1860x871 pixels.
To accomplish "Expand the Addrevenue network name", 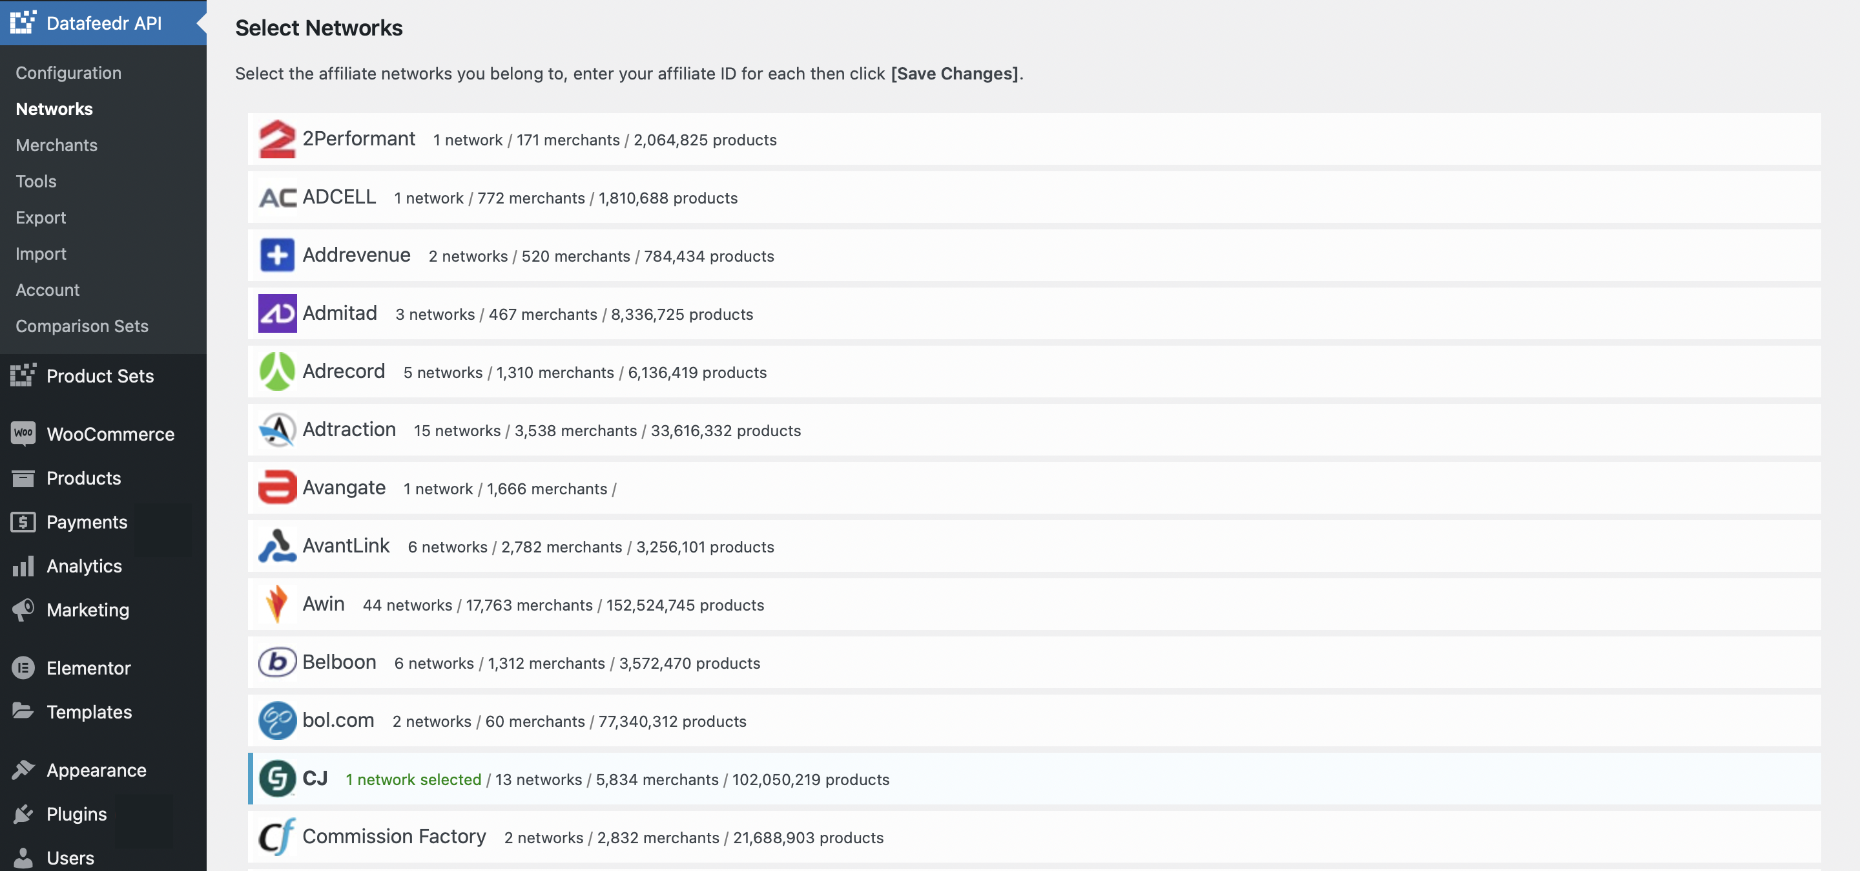I will 356,254.
